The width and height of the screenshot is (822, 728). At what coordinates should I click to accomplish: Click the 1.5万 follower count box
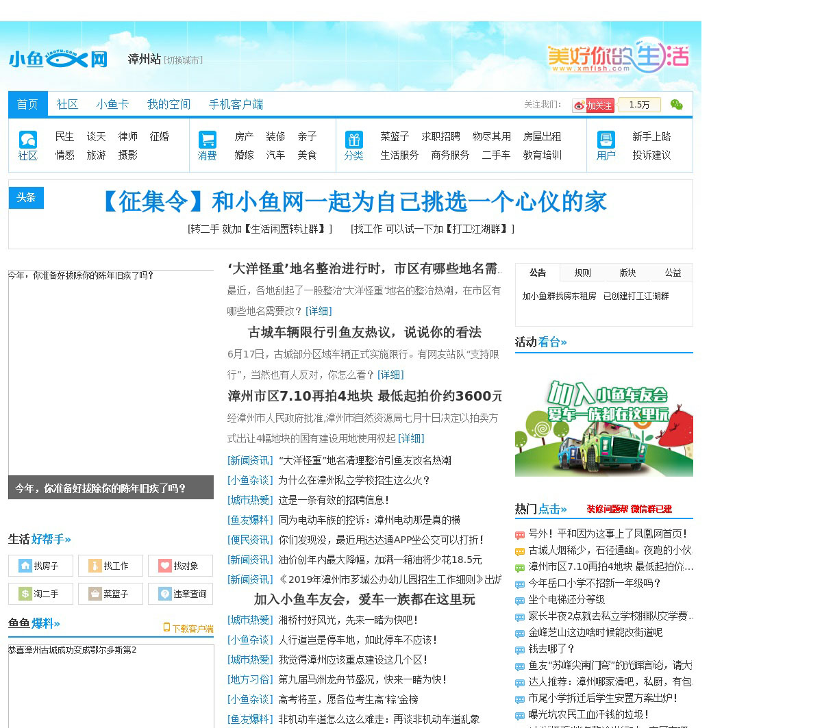[639, 105]
